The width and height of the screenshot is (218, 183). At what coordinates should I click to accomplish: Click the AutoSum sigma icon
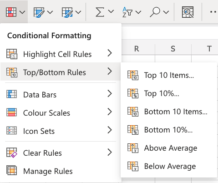coord(100,12)
